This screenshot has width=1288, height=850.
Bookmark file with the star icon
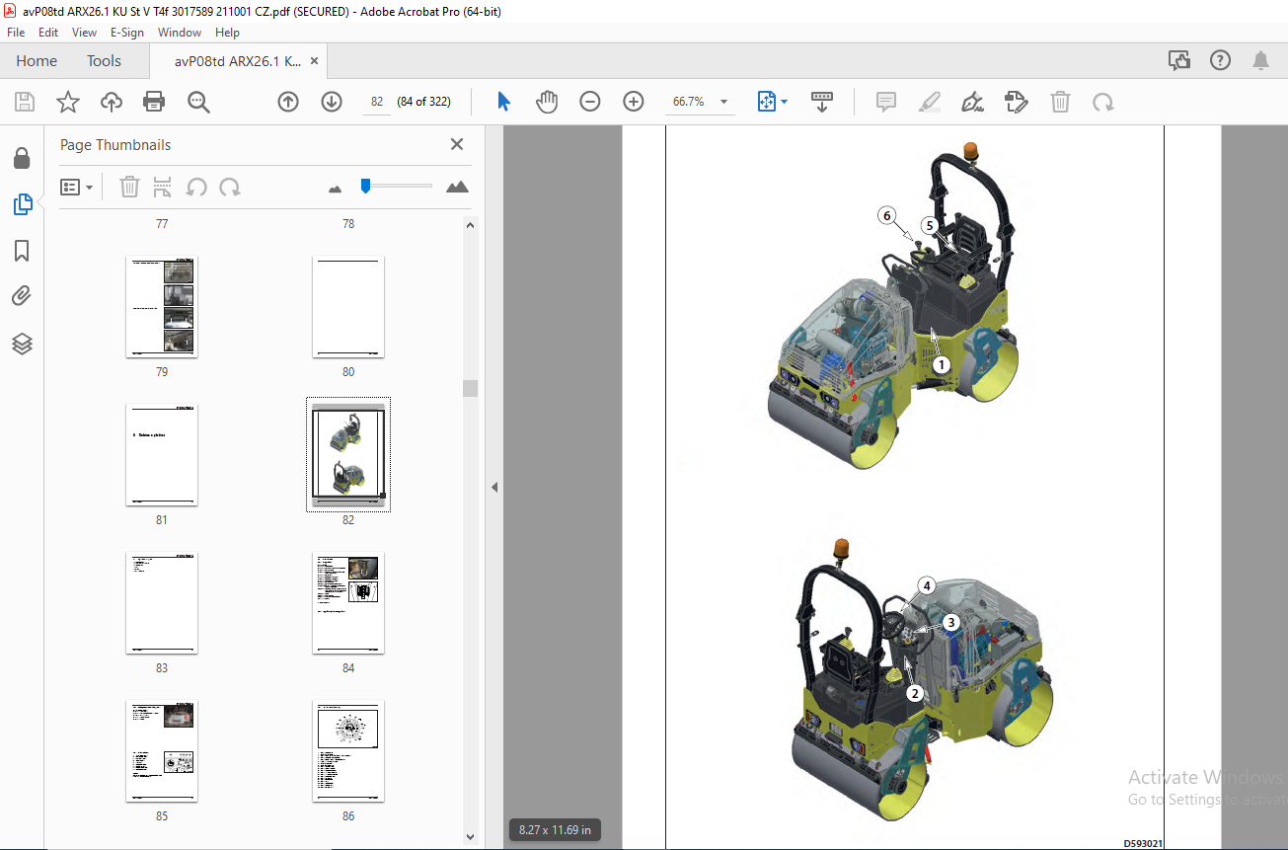[x=67, y=102]
